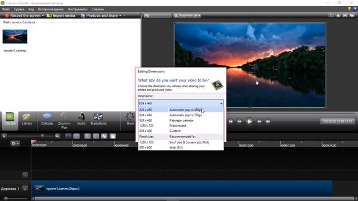Click full screen preview icon
Viewport: 358px width, 201px height.
pyautogui.click(x=345, y=16)
